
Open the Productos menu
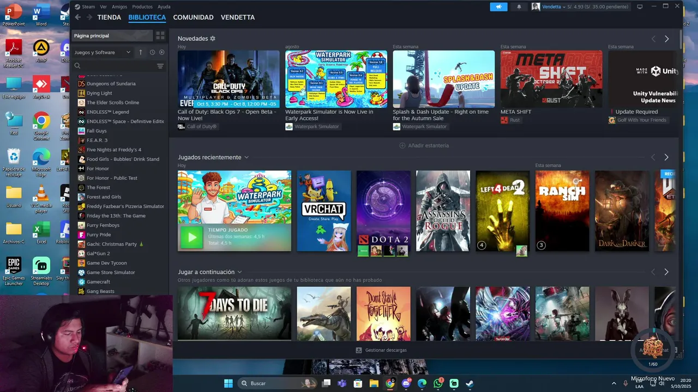[142, 7]
